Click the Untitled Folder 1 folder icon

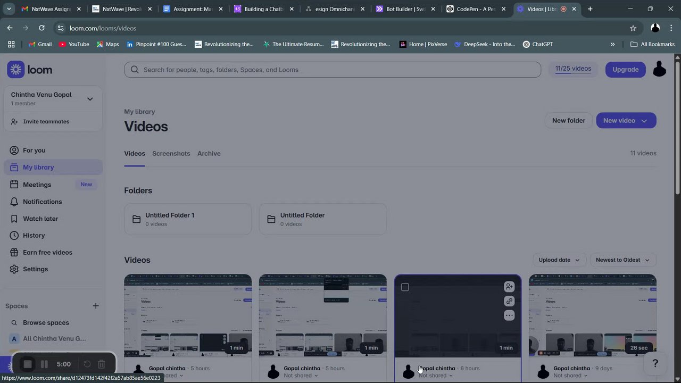coord(137,219)
